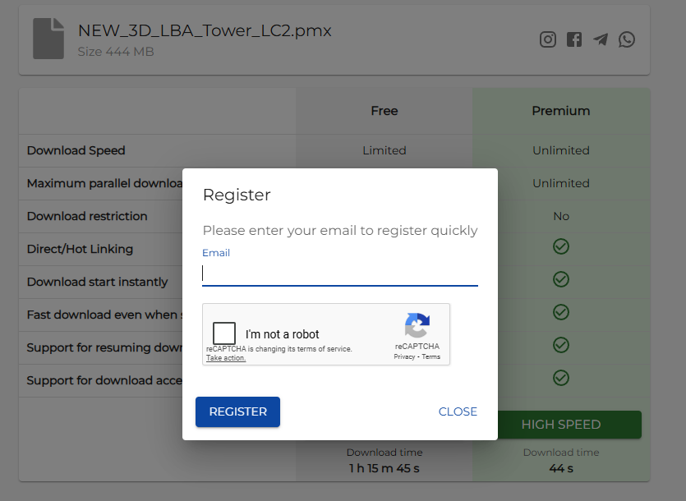Choose the HIGH SPEED download button
This screenshot has width=686, height=501.
tap(569, 425)
